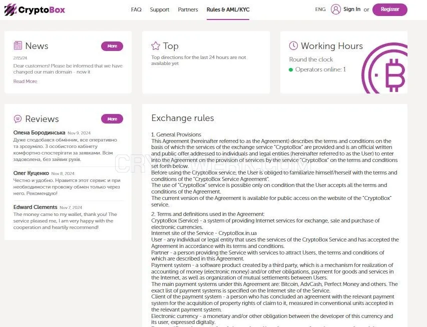Click the More button in News

112,46
